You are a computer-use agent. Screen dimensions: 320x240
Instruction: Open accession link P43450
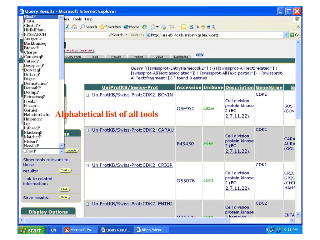tap(185, 144)
